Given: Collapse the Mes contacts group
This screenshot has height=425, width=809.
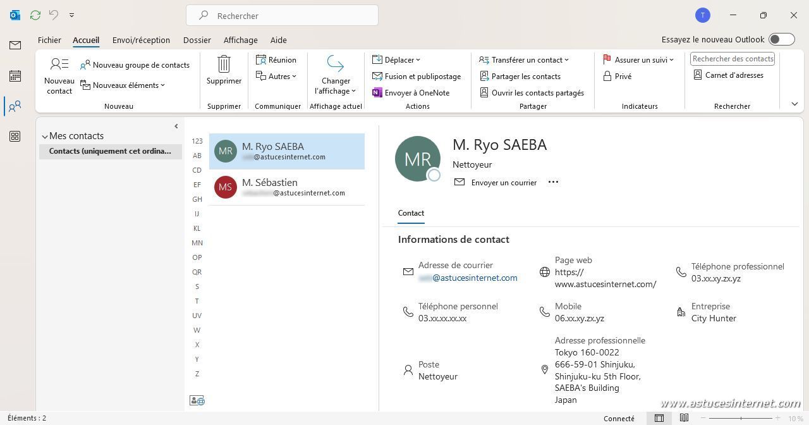Looking at the screenshot, I should coord(45,136).
